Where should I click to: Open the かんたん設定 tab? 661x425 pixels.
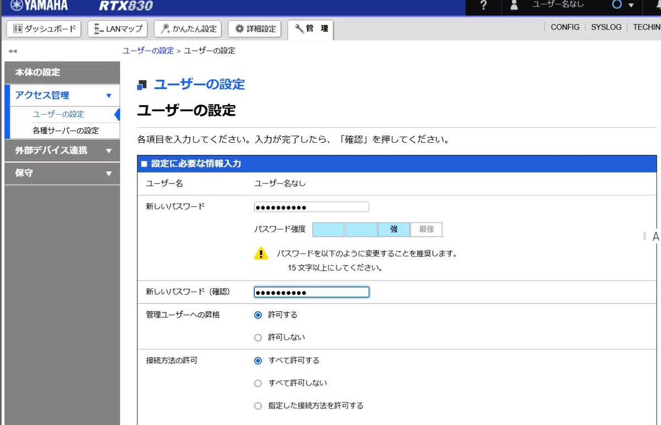coord(187,29)
